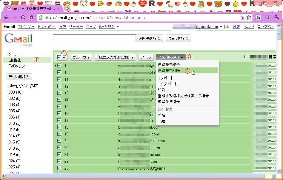Screen dimensions: 283x180
Task: Uncheck the checkbox for contact 10
Action: pos(59,72)
